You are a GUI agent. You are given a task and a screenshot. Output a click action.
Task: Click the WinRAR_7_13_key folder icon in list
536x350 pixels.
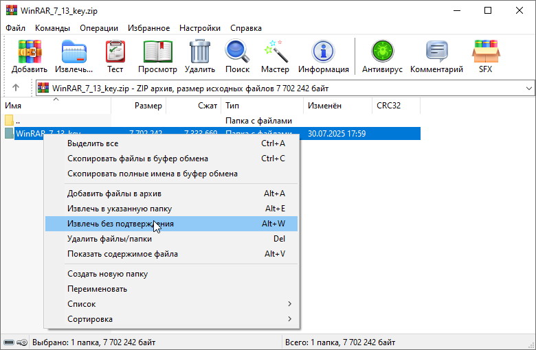coord(9,133)
